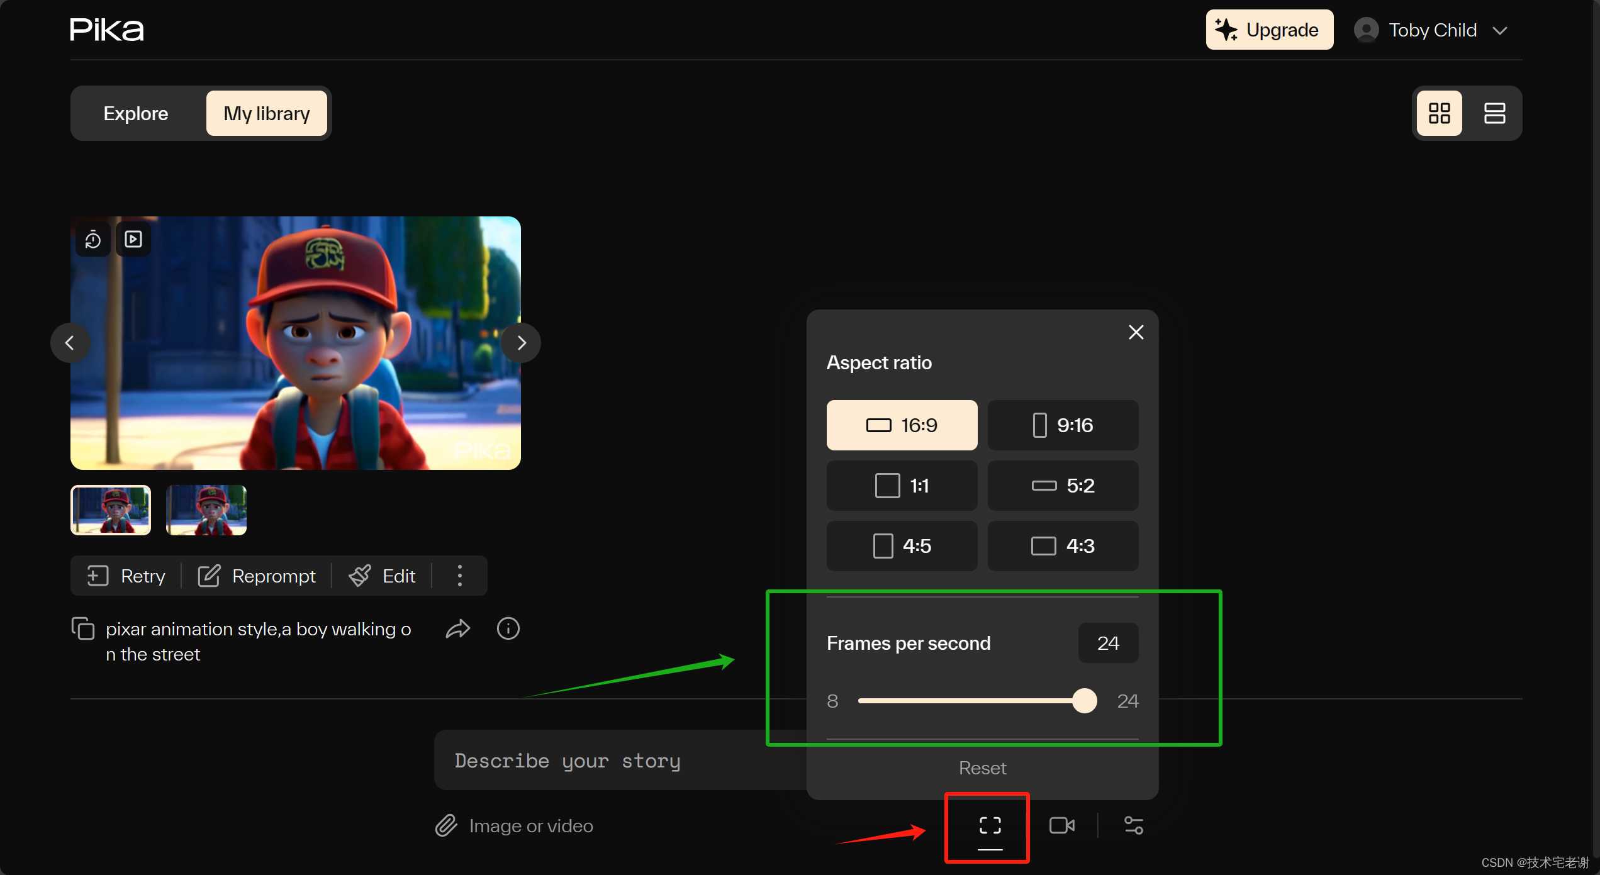Viewport: 1600px width, 875px height.
Task: Click the prompt text about pixar animation
Action: (259, 642)
